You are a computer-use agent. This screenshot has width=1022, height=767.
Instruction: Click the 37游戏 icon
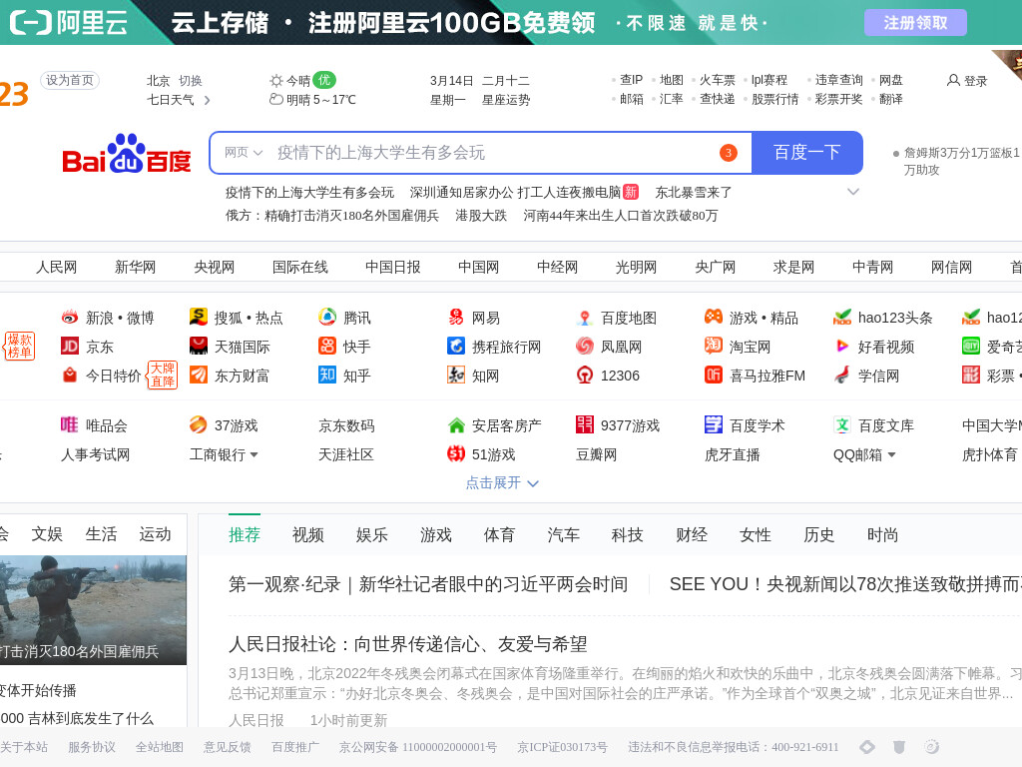click(x=199, y=425)
